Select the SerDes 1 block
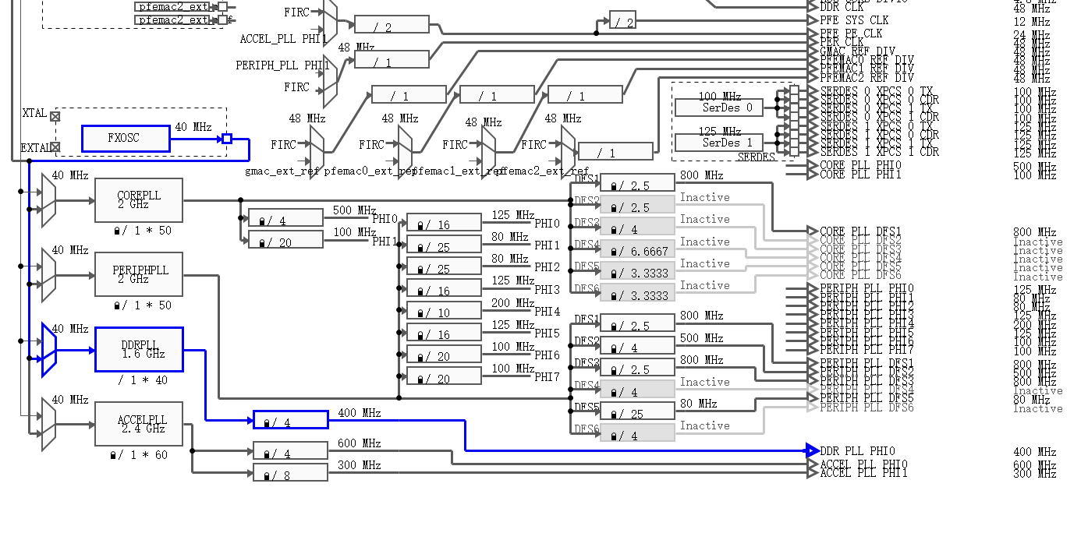1088x540 pixels. [718, 143]
